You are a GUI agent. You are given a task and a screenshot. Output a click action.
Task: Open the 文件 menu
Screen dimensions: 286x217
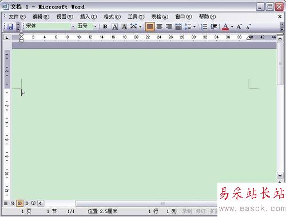[x=17, y=17]
